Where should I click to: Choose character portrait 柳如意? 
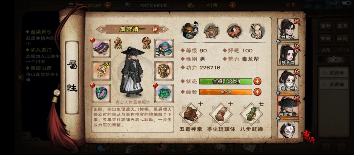[x=288, y=80]
